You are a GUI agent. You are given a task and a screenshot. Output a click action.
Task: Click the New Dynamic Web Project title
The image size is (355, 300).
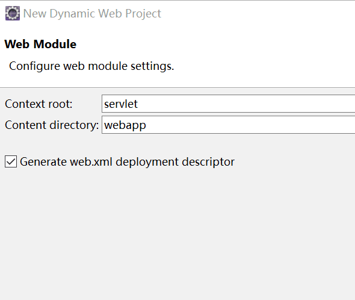[92, 14]
